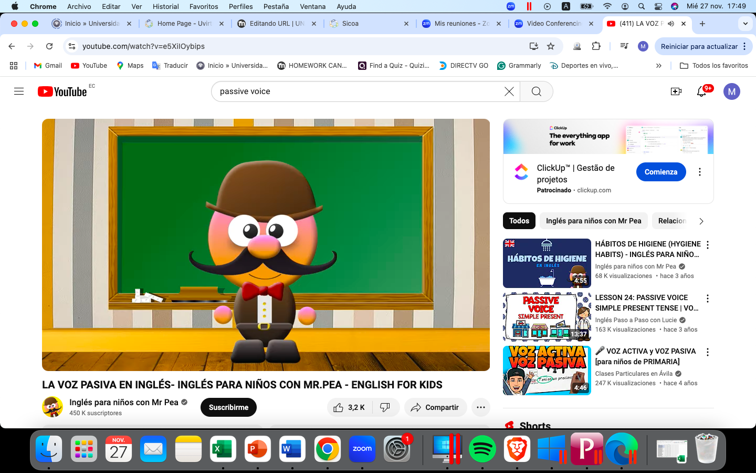This screenshot has height=473, width=756.
Task: Bookmark this page with the star
Action: tap(551, 46)
